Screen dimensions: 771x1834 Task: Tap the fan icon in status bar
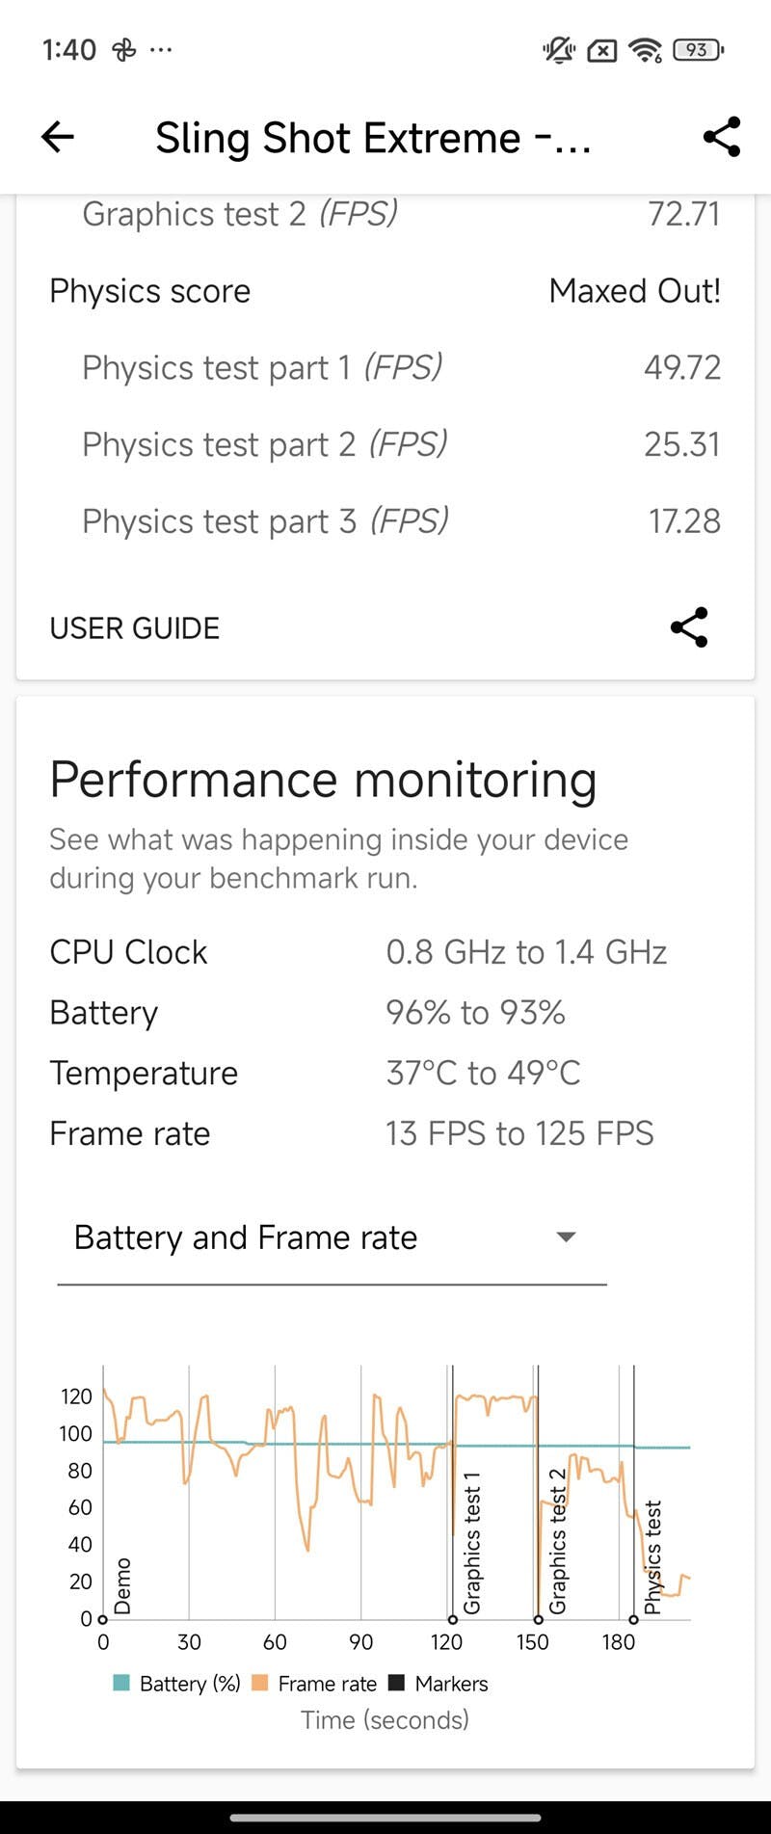pos(124,49)
